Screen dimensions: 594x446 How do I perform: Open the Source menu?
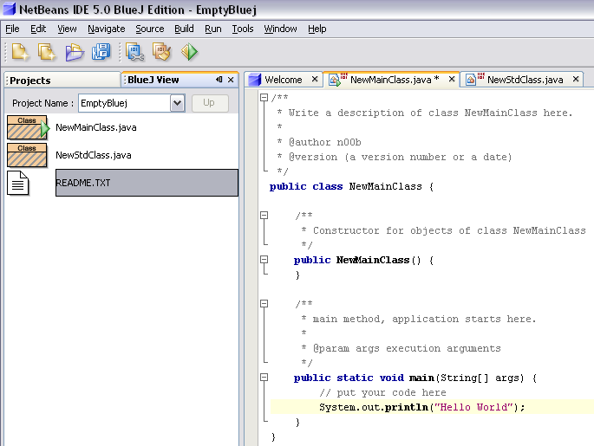(149, 29)
